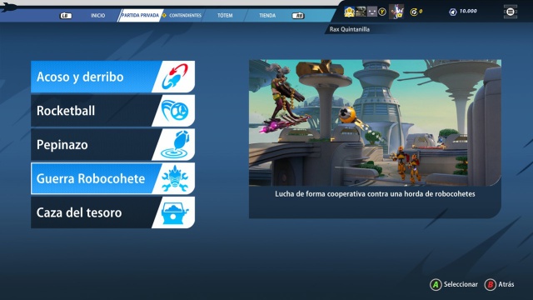The height and width of the screenshot is (300, 533).
Task: Go to the Tótem tab
Action: pos(225,16)
